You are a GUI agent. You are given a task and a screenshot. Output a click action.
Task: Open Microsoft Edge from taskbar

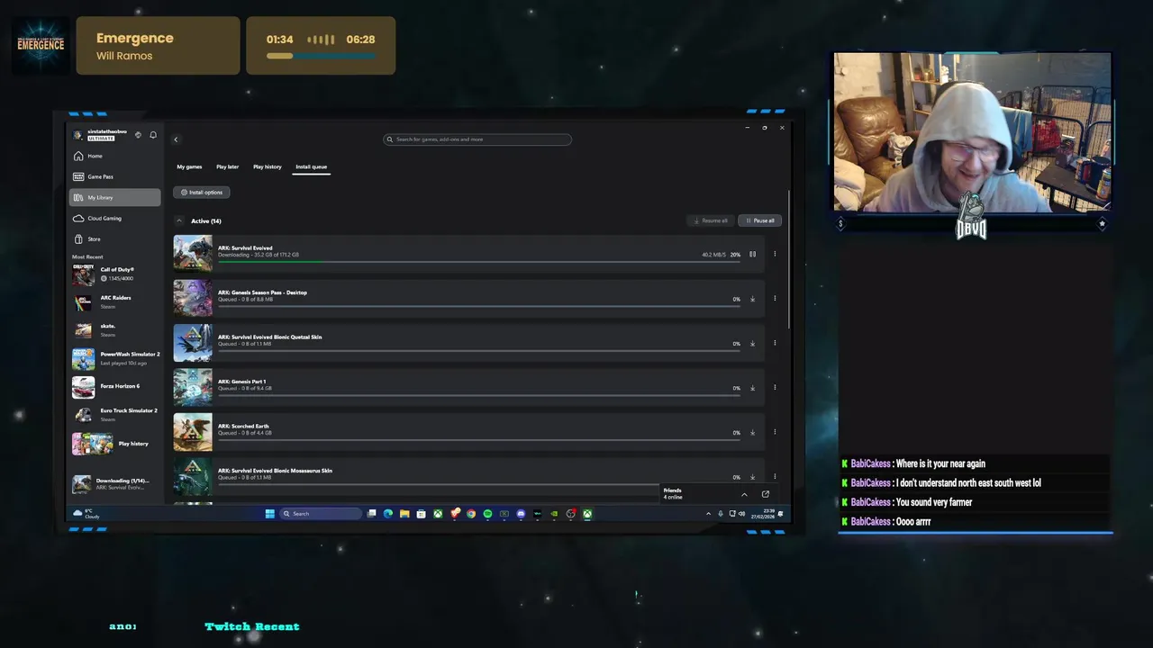pyautogui.click(x=388, y=514)
